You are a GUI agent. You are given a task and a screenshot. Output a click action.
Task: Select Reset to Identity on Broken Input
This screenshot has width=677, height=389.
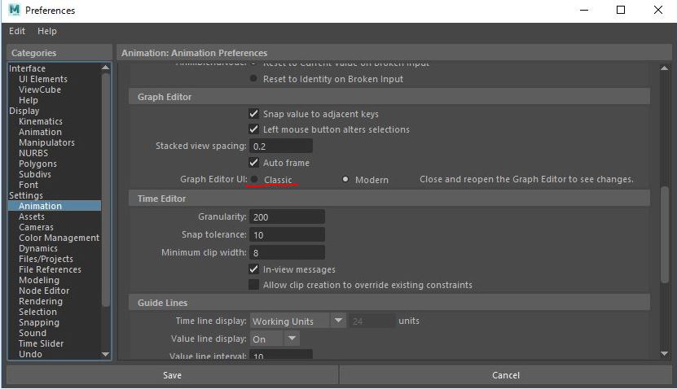point(254,79)
